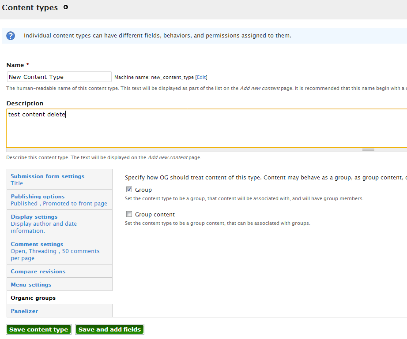The width and height of the screenshot is (407, 339).
Task: Click the Save content type button
Action: click(x=38, y=329)
